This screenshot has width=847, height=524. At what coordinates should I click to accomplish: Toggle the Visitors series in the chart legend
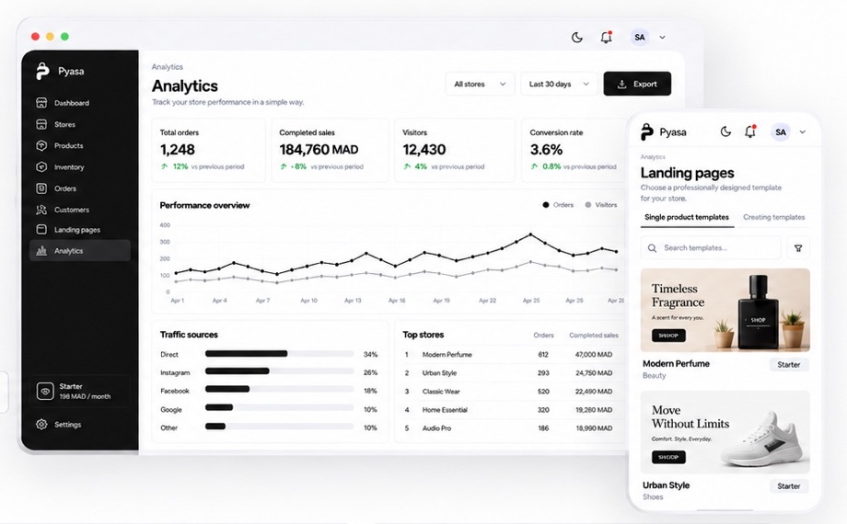[600, 204]
